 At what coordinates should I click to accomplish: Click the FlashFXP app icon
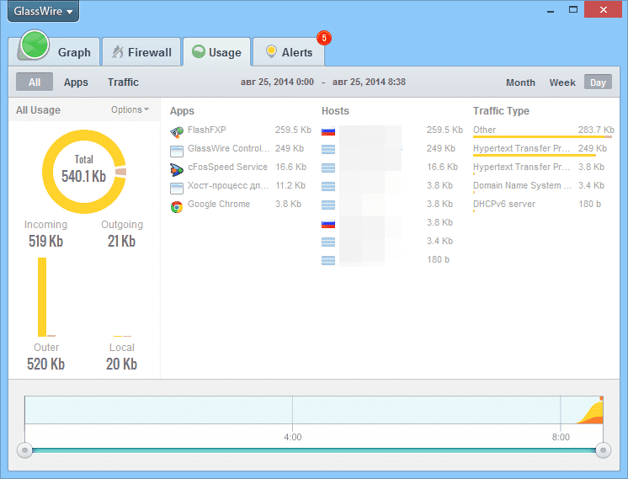(x=177, y=131)
